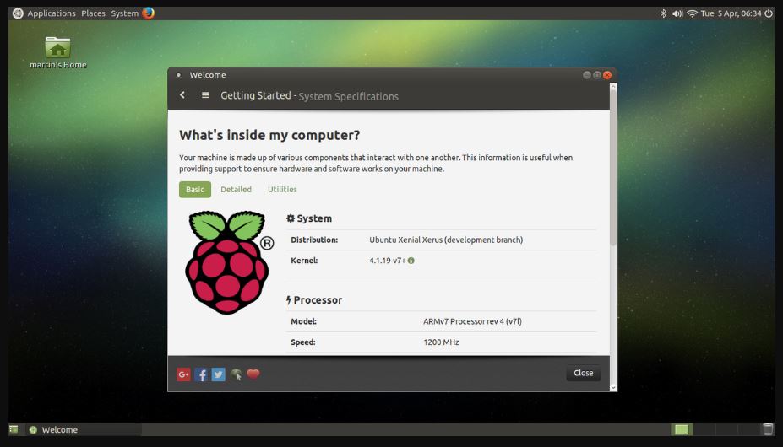This screenshot has width=783, height=447.
Task: Open the System menu
Action: coord(125,13)
